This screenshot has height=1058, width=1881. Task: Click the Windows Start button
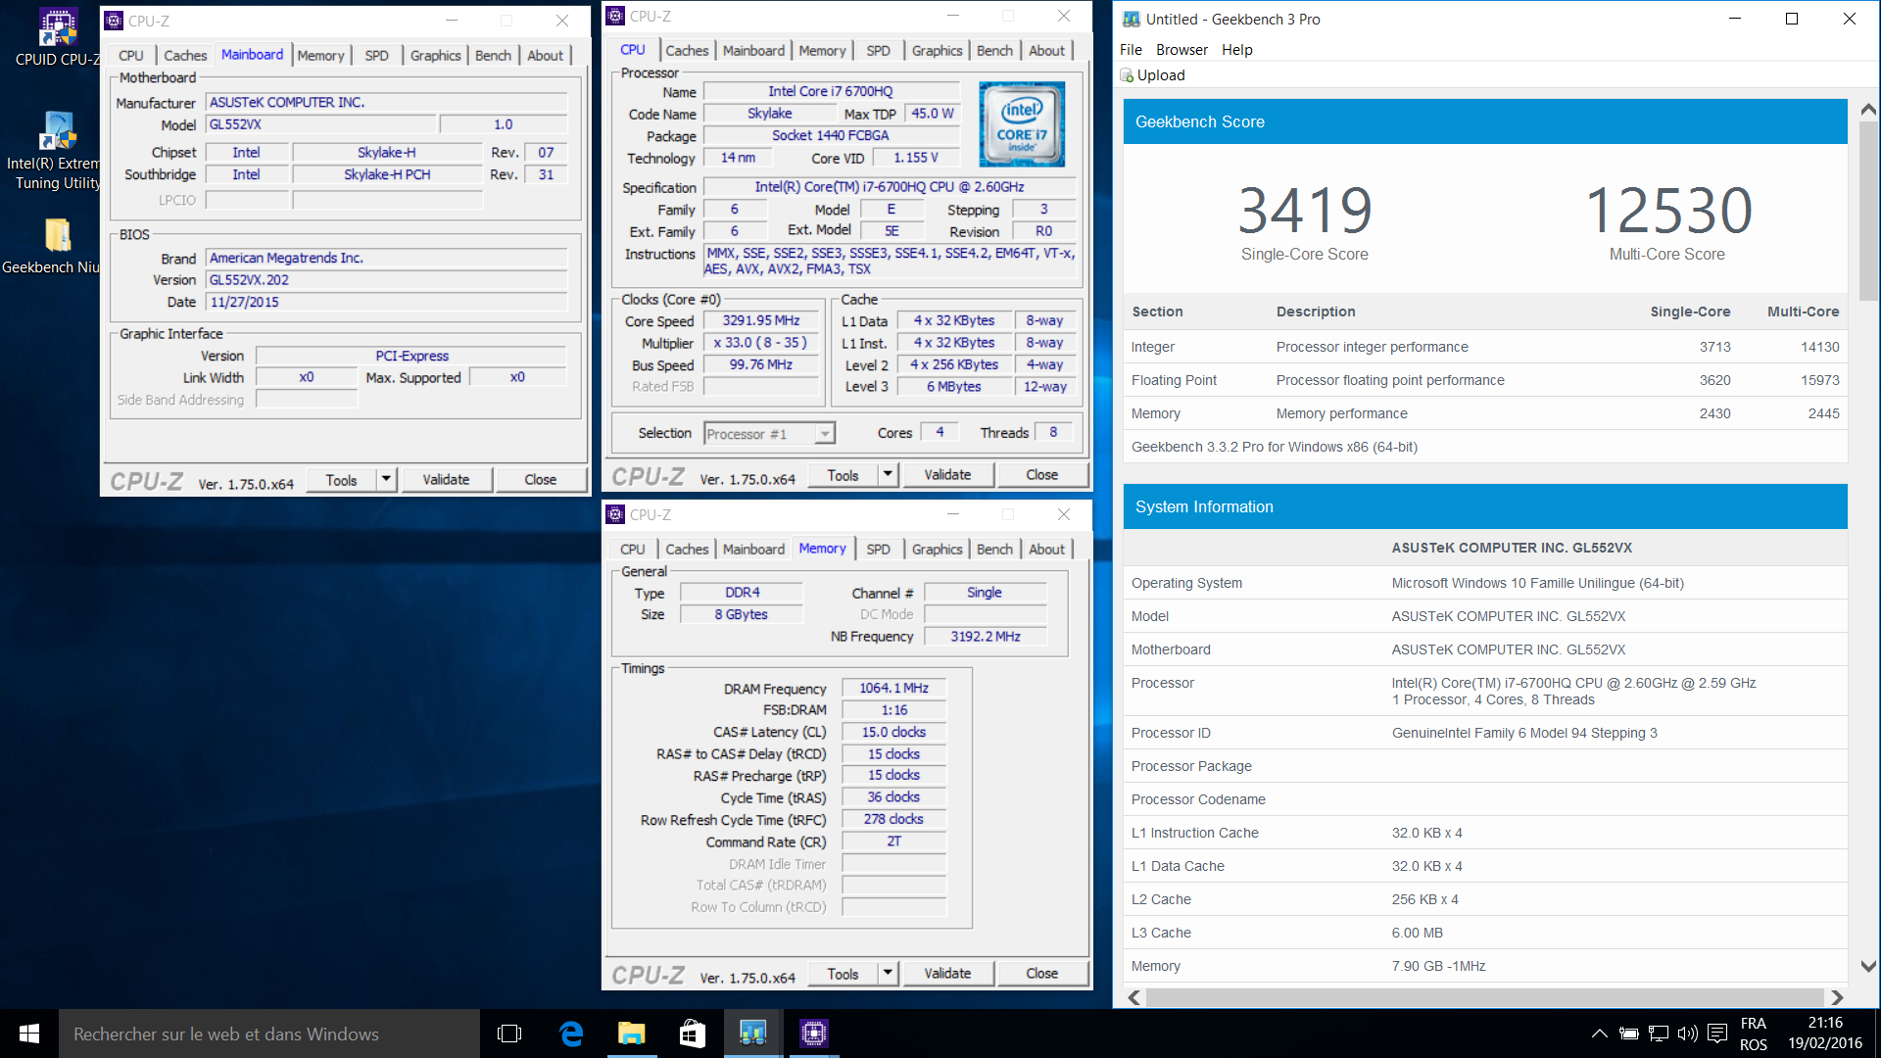(29, 1034)
